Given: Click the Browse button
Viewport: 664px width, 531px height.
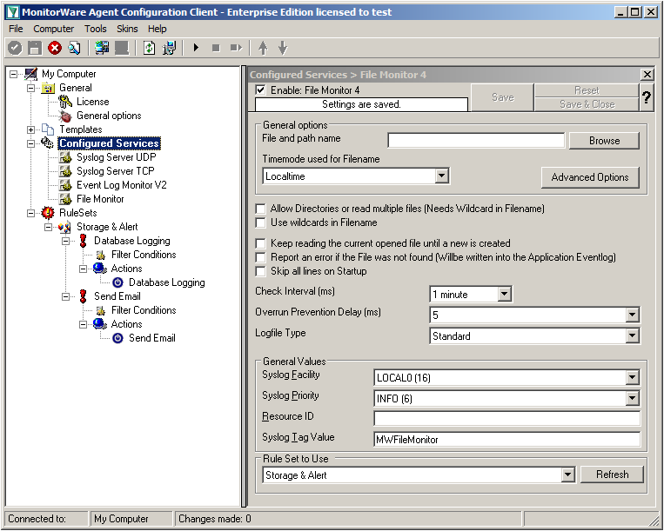Looking at the screenshot, I should [604, 141].
